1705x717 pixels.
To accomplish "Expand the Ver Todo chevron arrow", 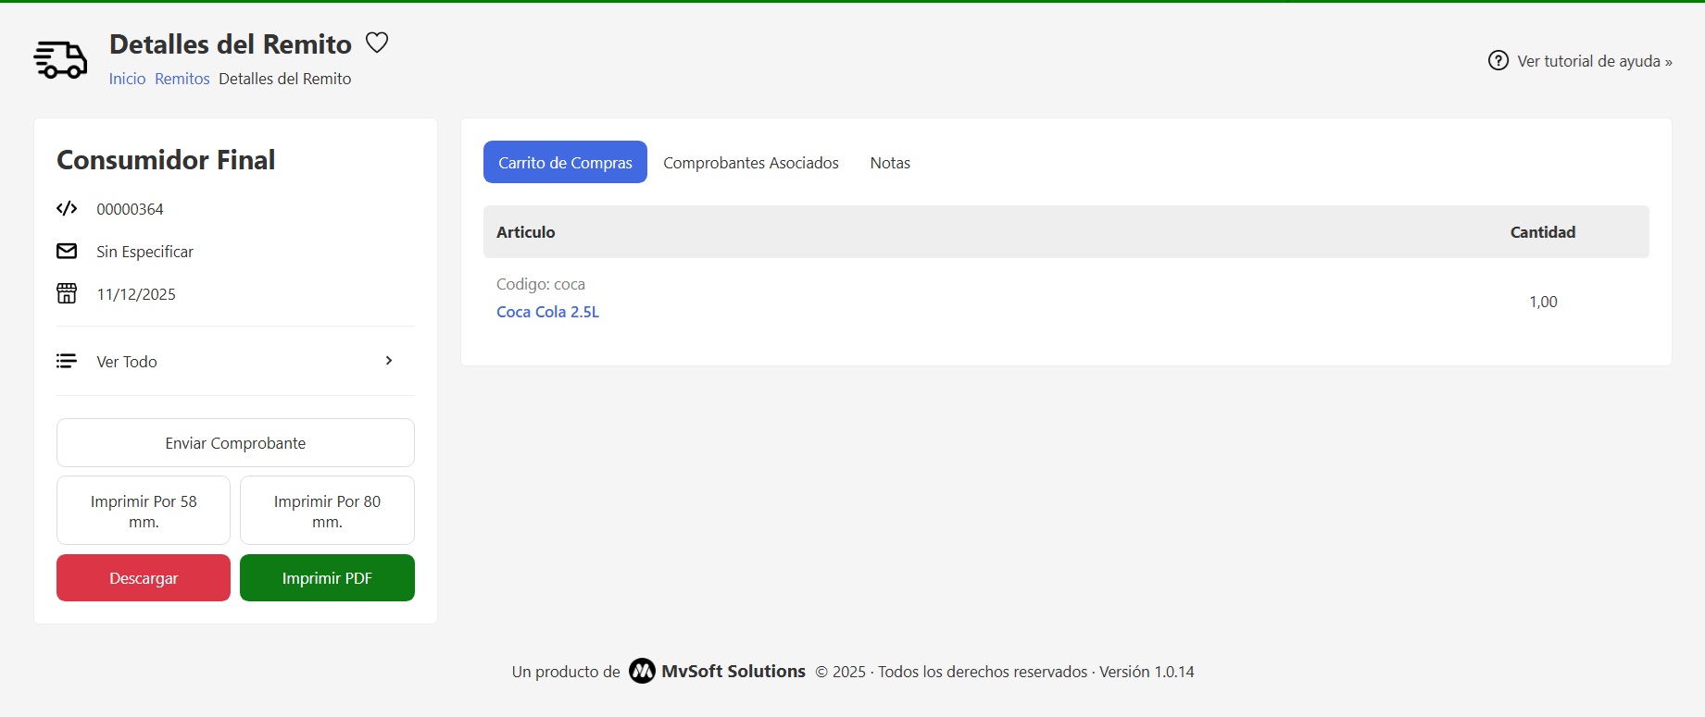I will click(389, 361).
